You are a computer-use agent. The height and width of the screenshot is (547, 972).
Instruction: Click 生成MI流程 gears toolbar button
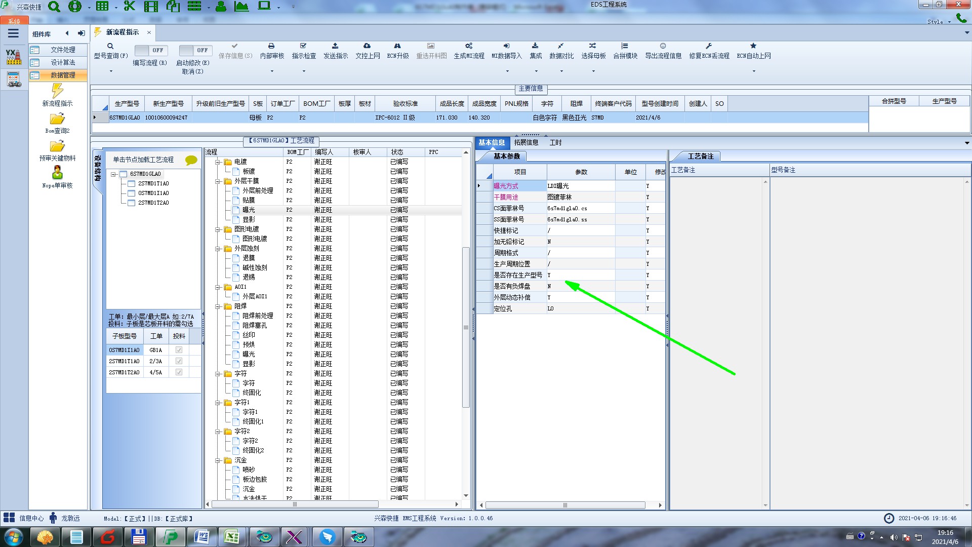coord(469,51)
